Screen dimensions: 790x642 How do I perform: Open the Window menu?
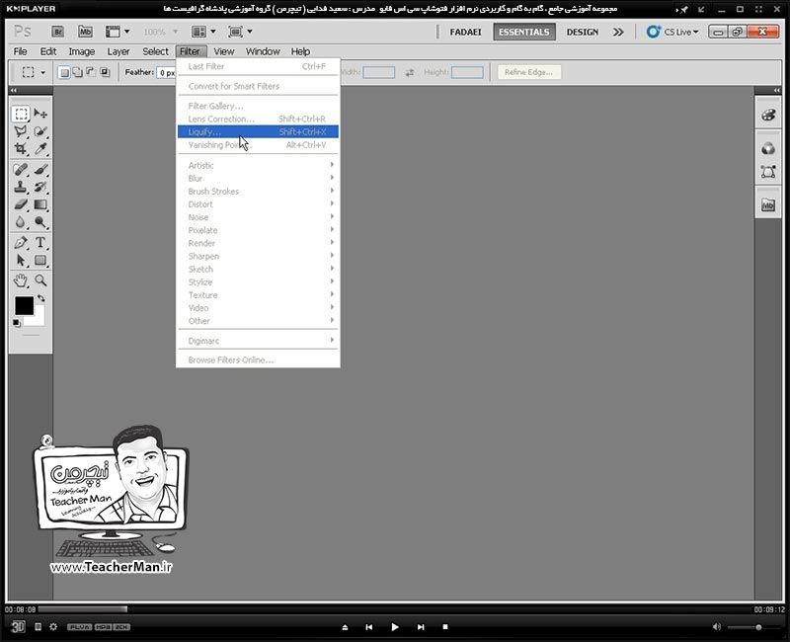coord(263,51)
